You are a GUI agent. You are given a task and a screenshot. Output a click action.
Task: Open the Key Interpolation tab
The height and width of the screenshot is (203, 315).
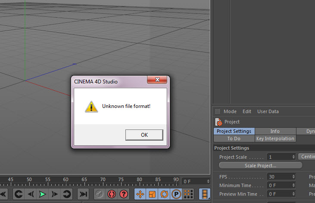(x=275, y=138)
